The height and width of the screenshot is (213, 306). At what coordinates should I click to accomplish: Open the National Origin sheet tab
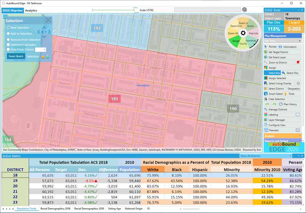click(x=134, y=208)
